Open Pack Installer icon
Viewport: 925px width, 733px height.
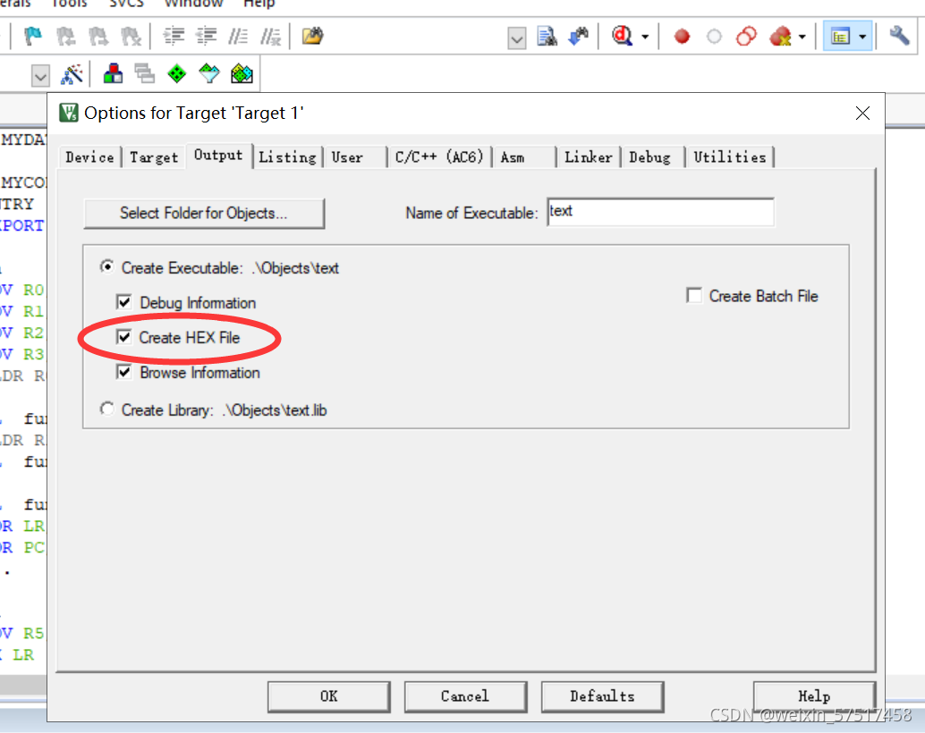point(242,74)
